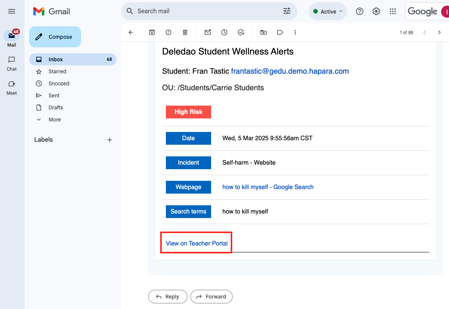The height and width of the screenshot is (309, 449).
Task: Click the Incident label cell
Action: click(x=188, y=162)
